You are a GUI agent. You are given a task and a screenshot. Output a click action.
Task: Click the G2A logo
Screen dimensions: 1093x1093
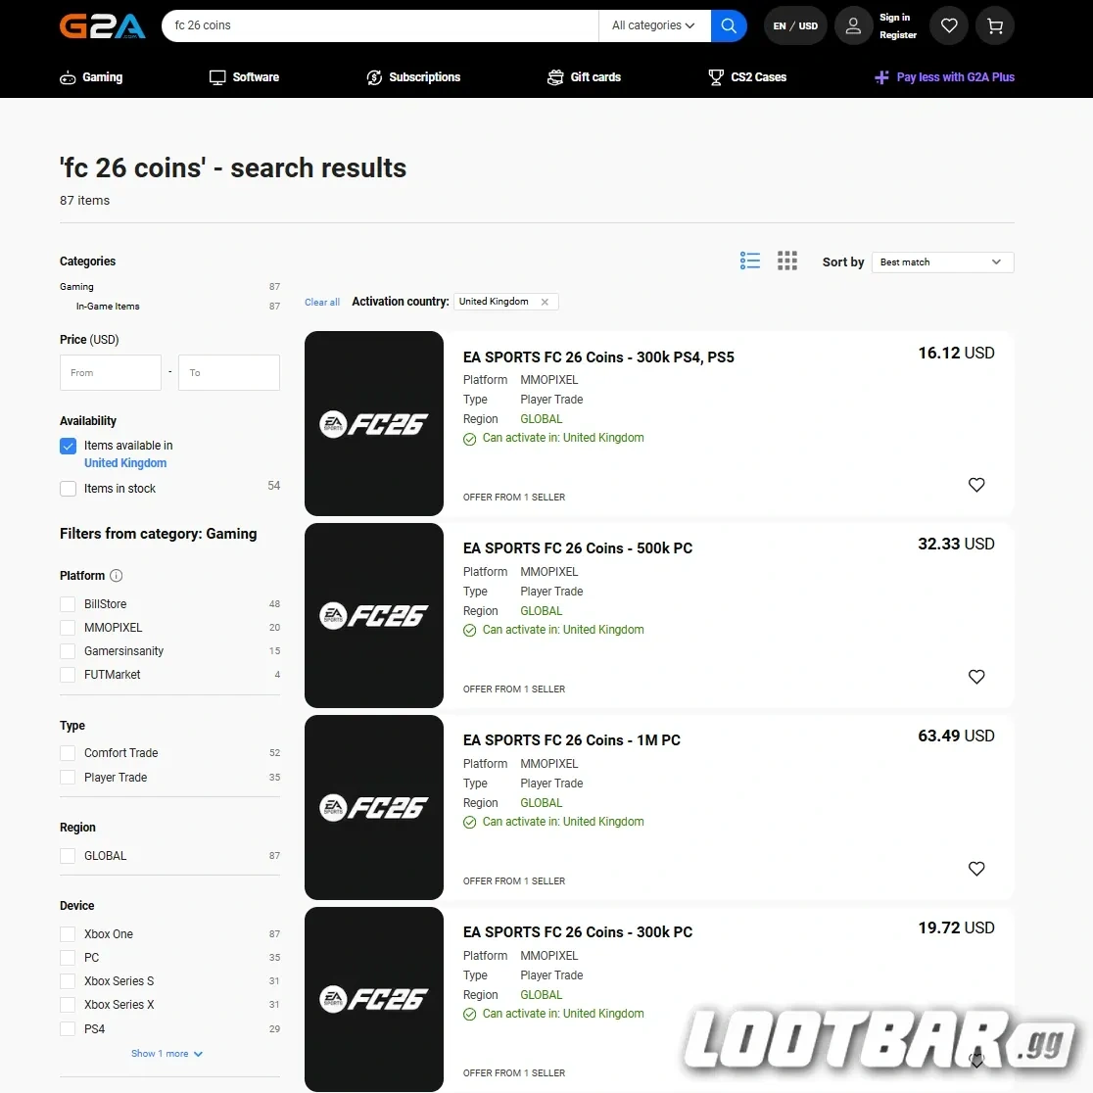click(x=103, y=26)
